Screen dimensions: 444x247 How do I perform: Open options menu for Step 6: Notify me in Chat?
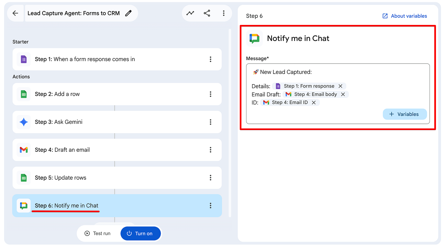click(x=211, y=205)
